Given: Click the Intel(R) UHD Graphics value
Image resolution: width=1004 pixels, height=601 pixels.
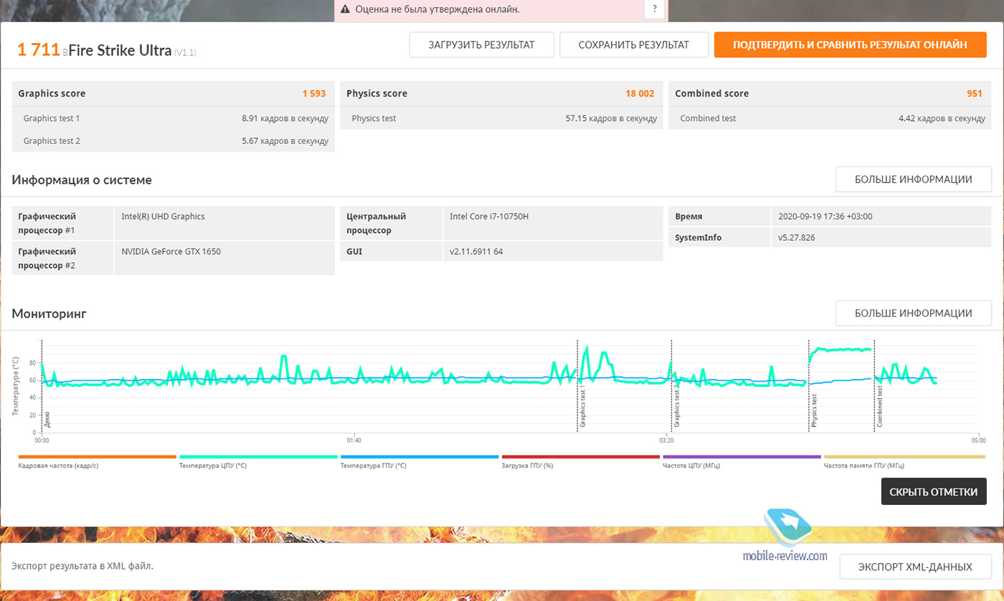Looking at the screenshot, I should [x=163, y=216].
